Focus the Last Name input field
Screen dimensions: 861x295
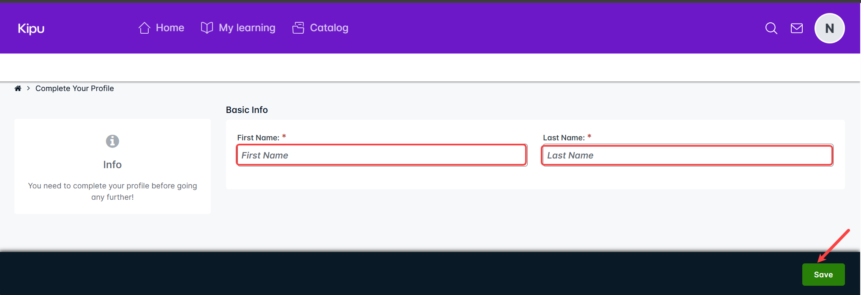click(x=687, y=156)
